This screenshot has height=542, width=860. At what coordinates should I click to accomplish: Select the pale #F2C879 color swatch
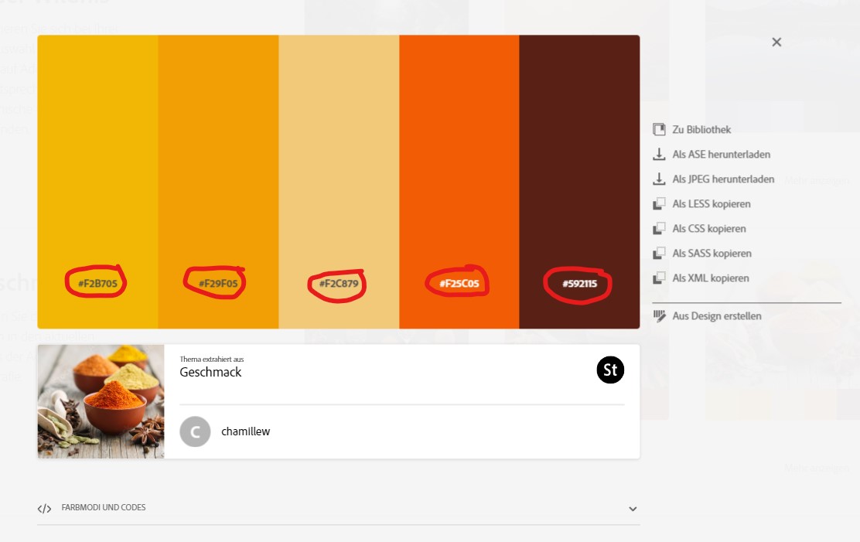tap(339, 182)
